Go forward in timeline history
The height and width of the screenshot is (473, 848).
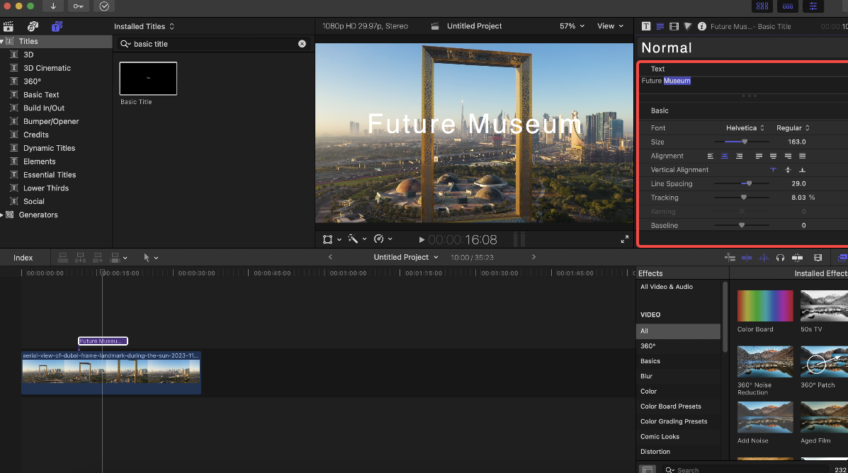[x=533, y=257]
